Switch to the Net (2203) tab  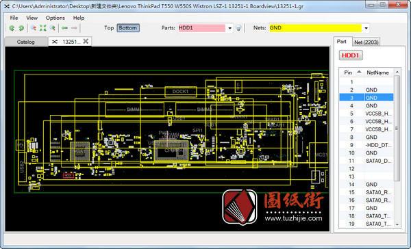366,42
